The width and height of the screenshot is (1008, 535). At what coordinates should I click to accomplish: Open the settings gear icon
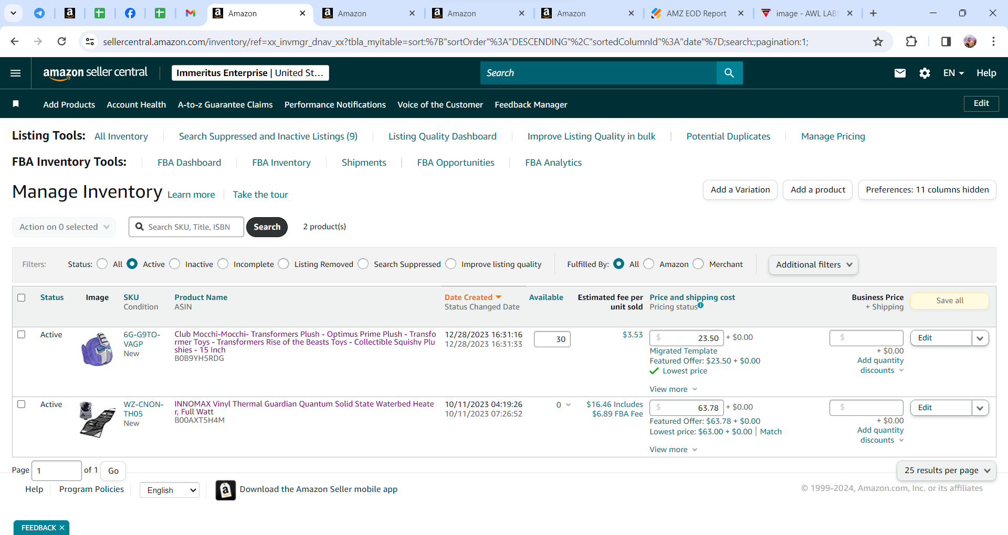pos(925,73)
